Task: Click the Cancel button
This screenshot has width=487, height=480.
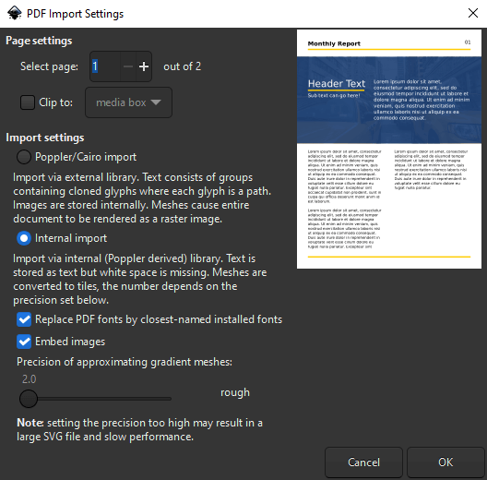Action: (x=363, y=462)
